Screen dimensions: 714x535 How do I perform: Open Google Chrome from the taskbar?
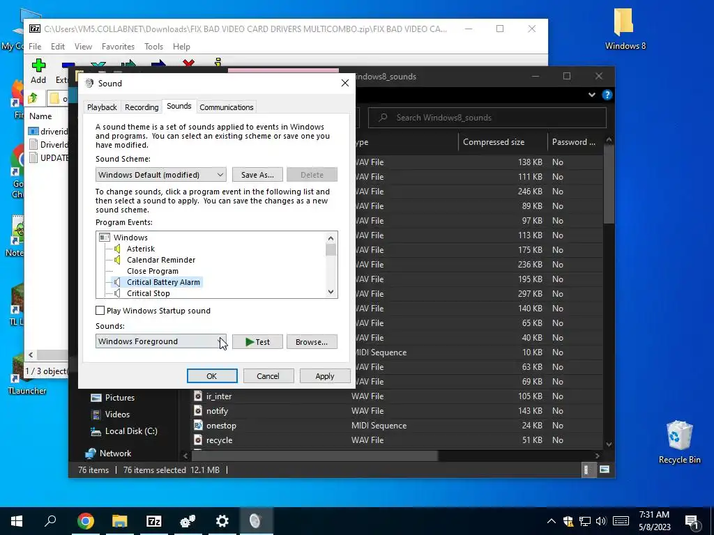(x=85, y=521)
